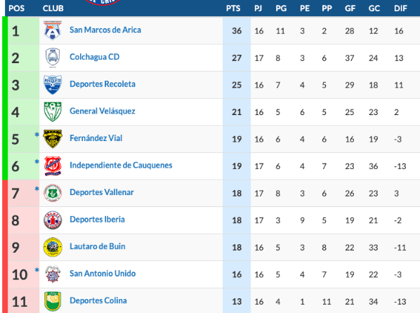Open the San Antonio Unido crest
The image size is (420, 313).
[x=53, y=274]
